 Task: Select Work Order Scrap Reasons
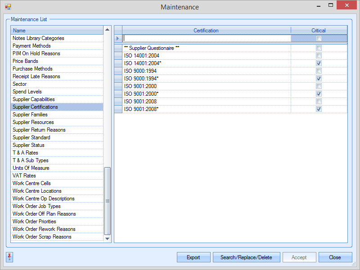coord(42,237)
